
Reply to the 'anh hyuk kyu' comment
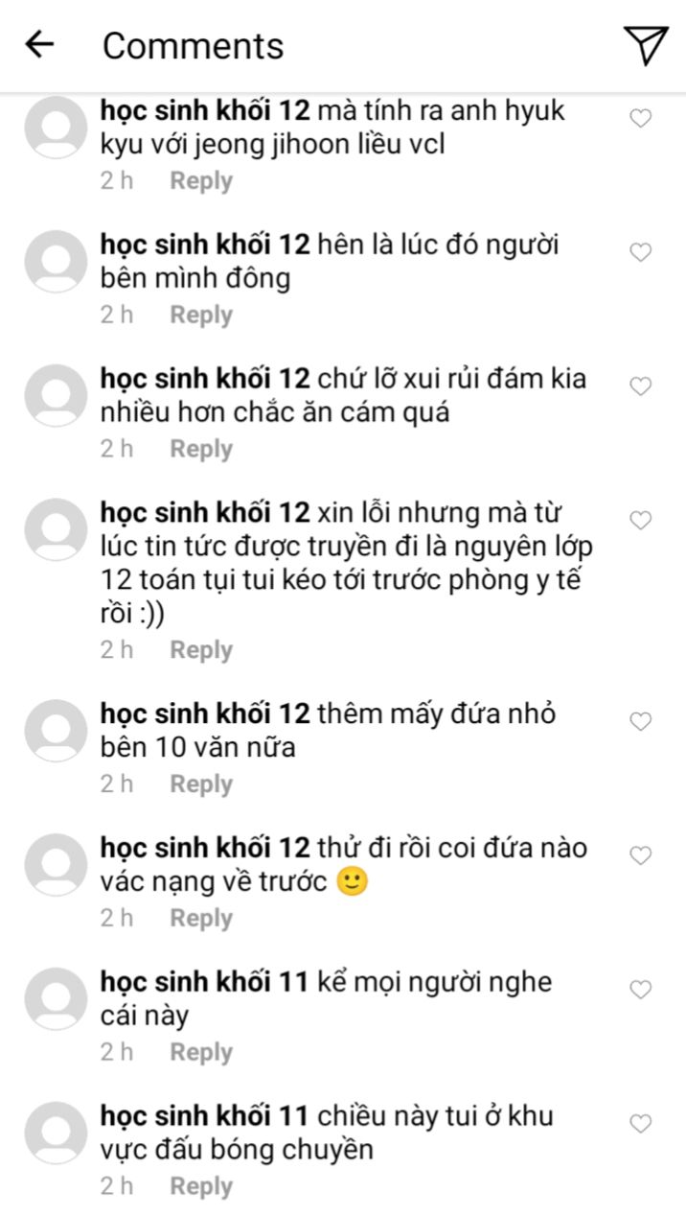[x=201, y=181]
